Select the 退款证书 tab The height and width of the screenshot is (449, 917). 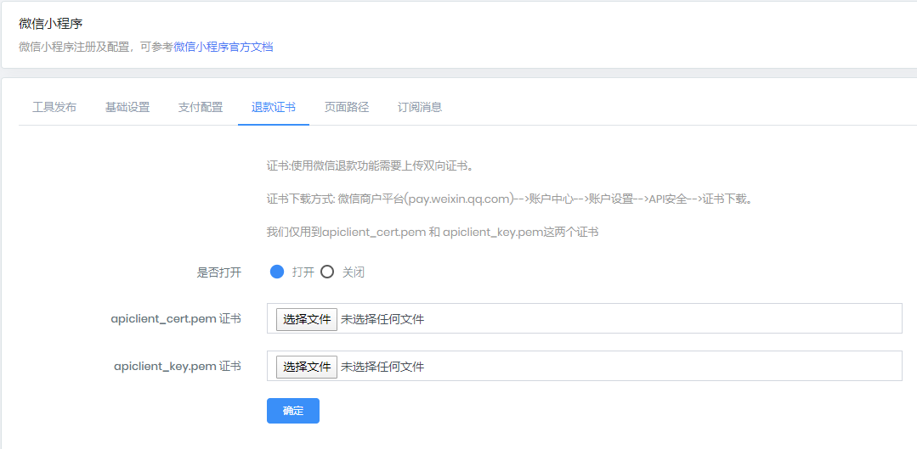[274, 107]
